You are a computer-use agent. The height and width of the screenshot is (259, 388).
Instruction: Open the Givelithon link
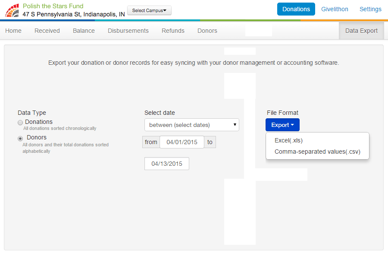point(335,9)
